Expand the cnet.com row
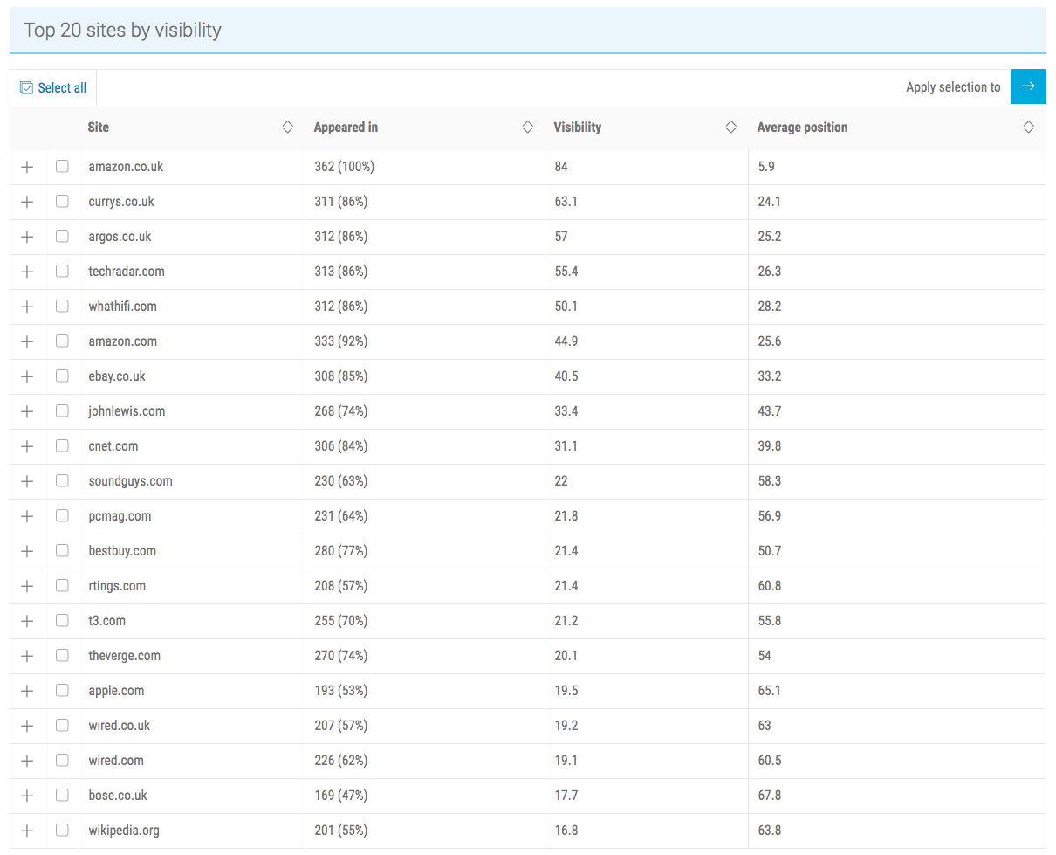 27,446
